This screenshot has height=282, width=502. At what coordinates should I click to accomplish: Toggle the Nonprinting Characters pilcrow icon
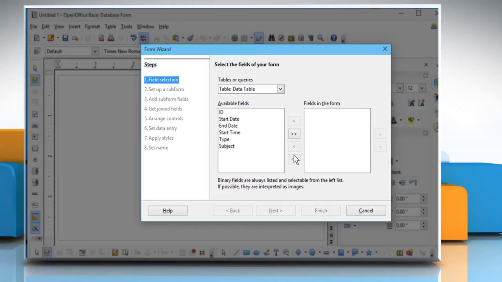coord(311,38)
